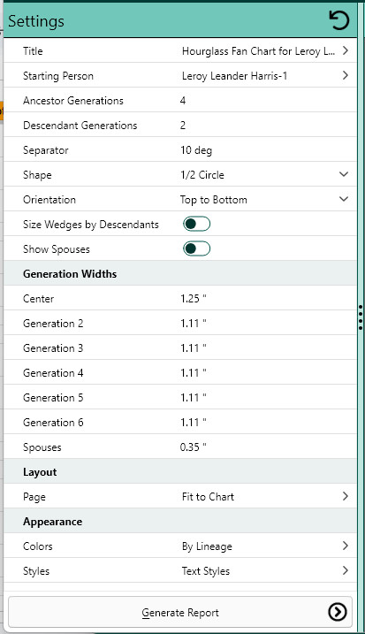Click the Generate Report button
The image size is (365, 634).
(180, 612)
